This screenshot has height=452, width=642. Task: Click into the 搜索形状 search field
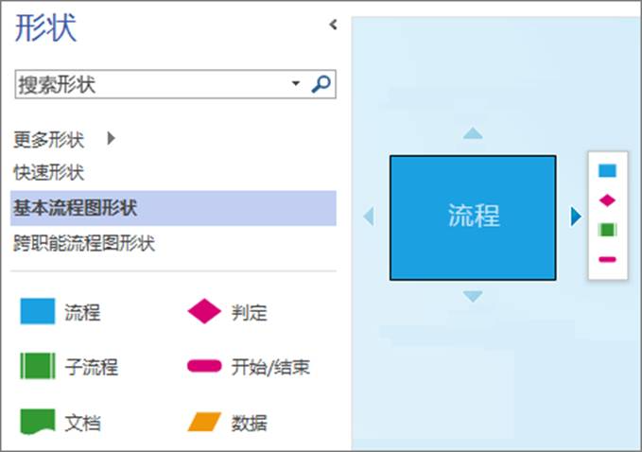[x=151, y=84]
